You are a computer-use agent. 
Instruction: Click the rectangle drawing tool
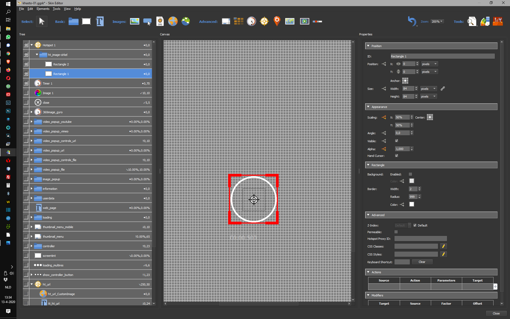tap(86, 21)
